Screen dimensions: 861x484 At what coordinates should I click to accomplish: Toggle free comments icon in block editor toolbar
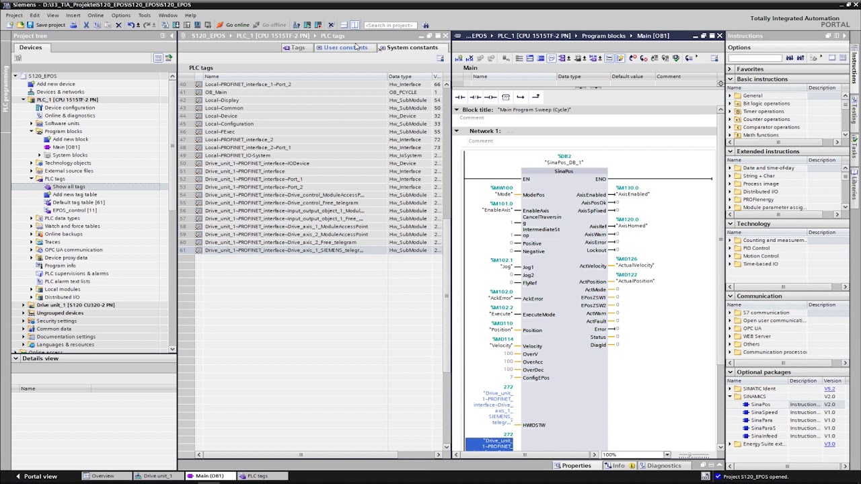pos(551,58)
